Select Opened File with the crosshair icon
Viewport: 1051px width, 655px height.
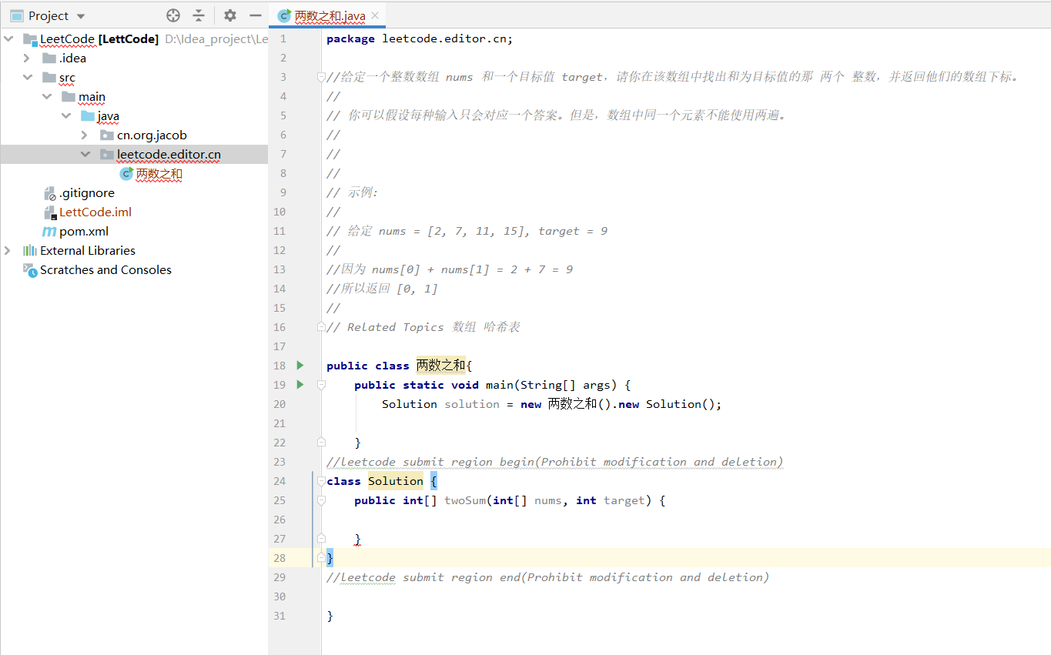click(172, 15)
